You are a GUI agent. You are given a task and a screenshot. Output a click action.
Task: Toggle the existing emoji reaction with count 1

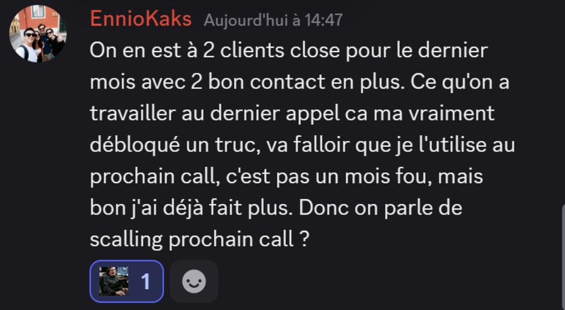click(x=126, y=281)
